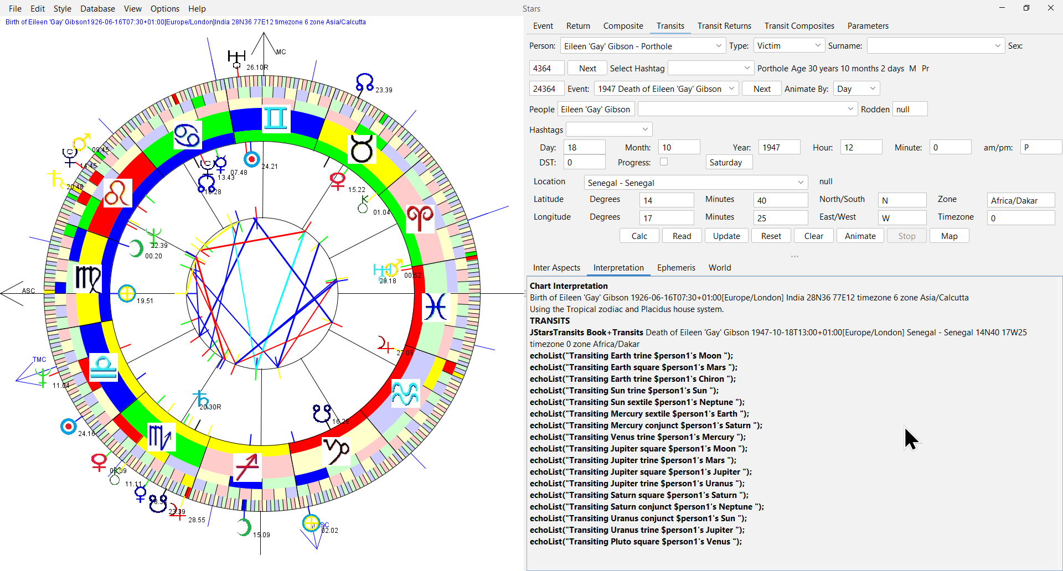The image size is (1063, 571).
Task: Select the Taurus sign glyph
Action: (x=362, y=149)
